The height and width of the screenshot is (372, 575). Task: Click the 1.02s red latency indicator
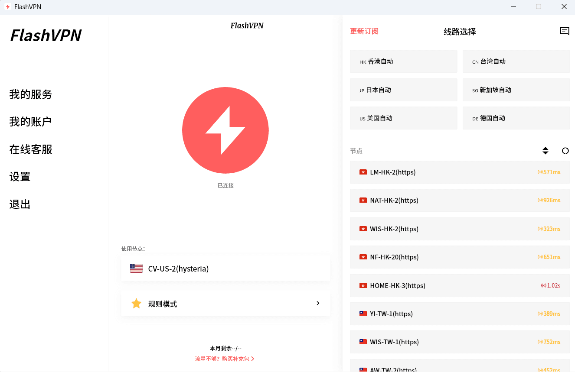(551, 285)
